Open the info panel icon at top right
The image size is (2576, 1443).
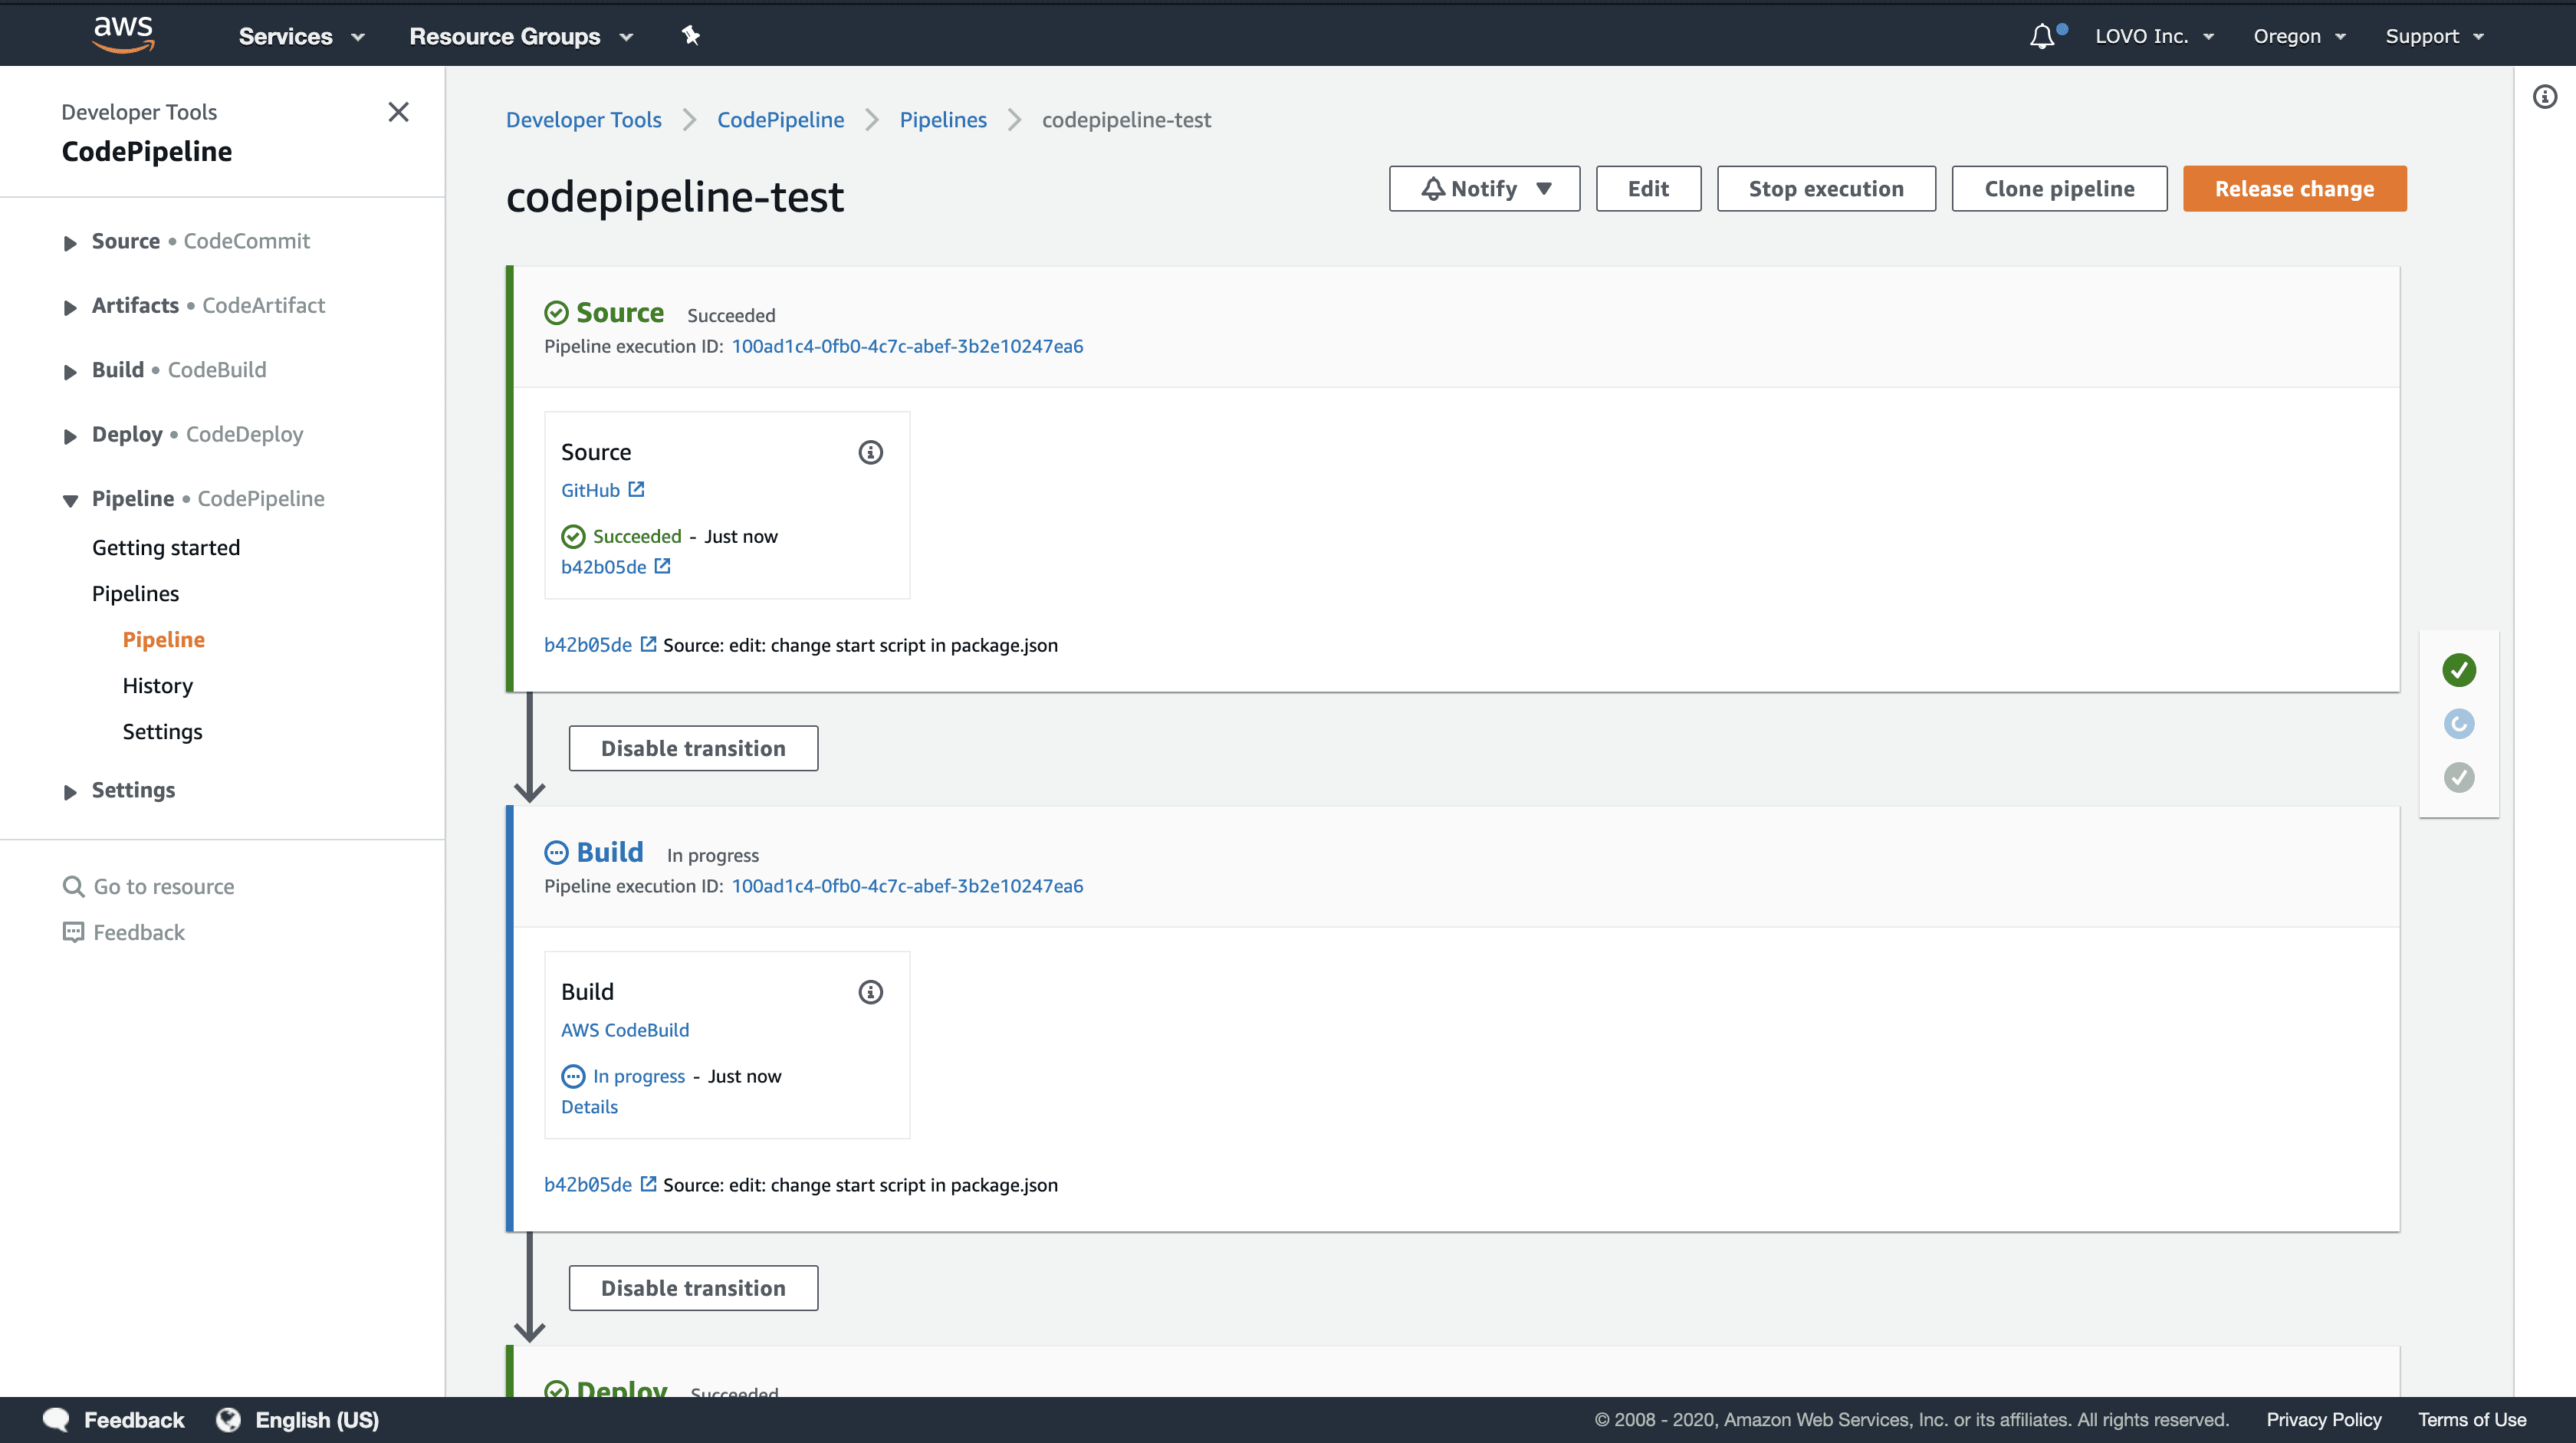[2545, 97]
